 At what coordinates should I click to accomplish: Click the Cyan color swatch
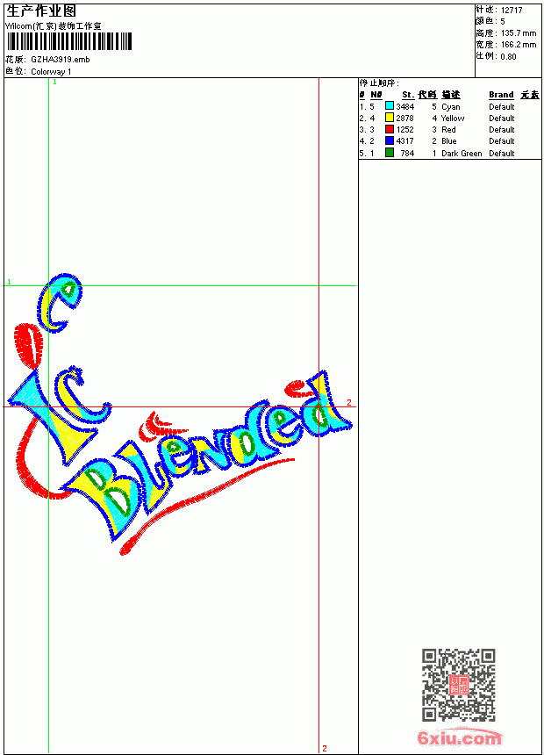390,106
